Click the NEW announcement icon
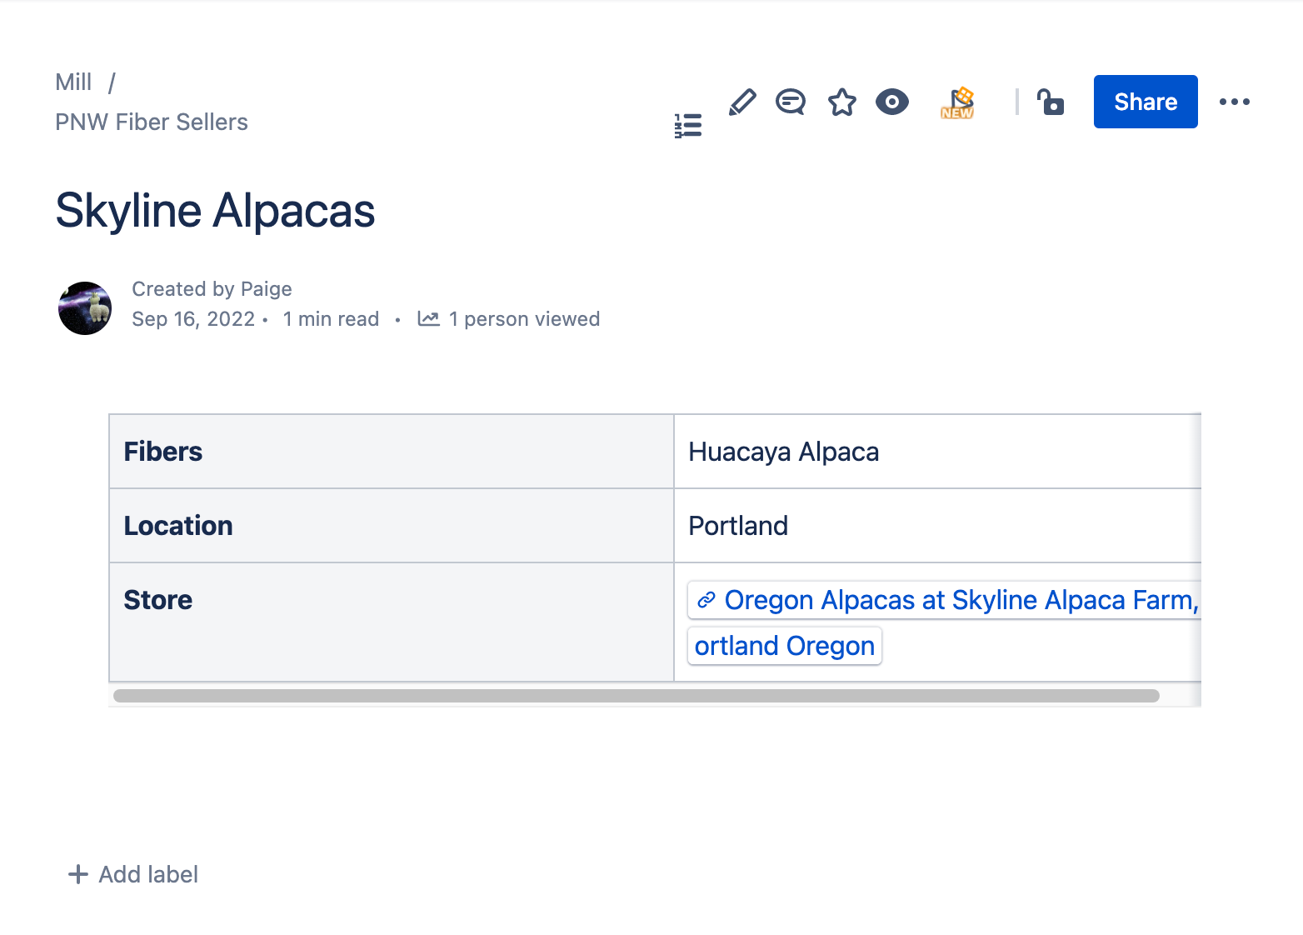The width and height of the screenshot is (1303, 935). click(x=958, y=102)
